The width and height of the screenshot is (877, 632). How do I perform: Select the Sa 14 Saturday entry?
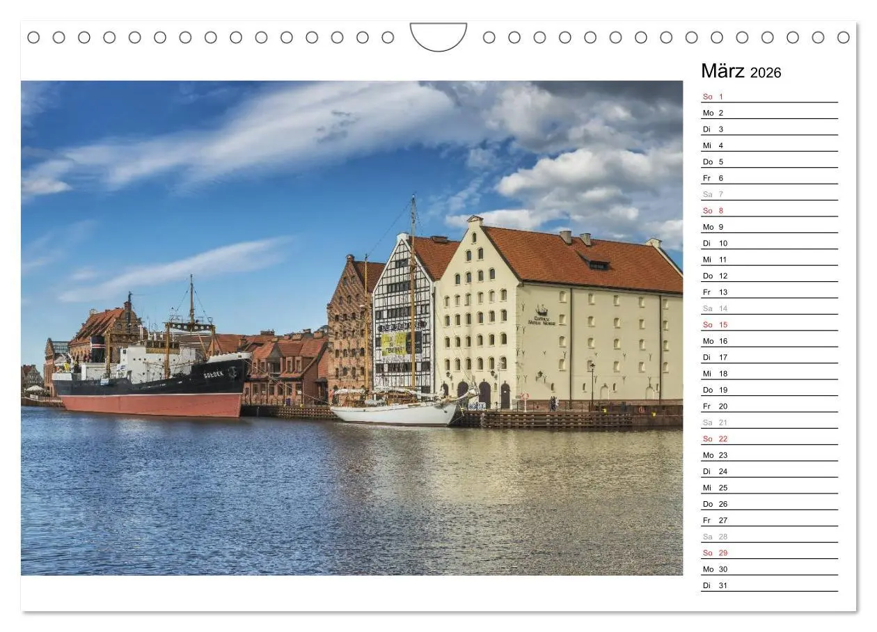coord(713,308)
